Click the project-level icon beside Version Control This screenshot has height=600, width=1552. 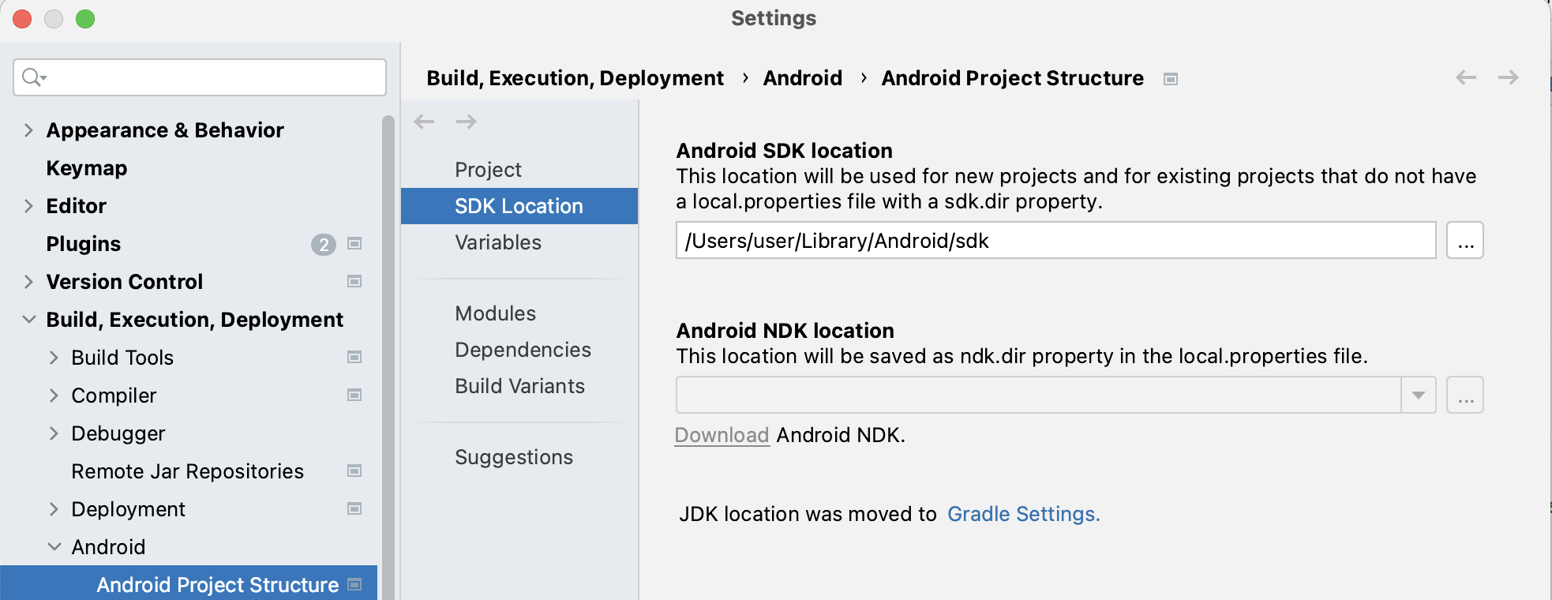(354, 282)
